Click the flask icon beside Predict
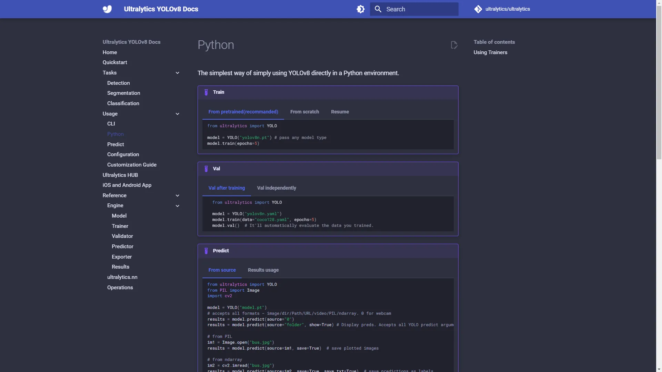Image resolution: width=662 pixels, height=372 pixels. pyautogui.click(x=206, y=251)
